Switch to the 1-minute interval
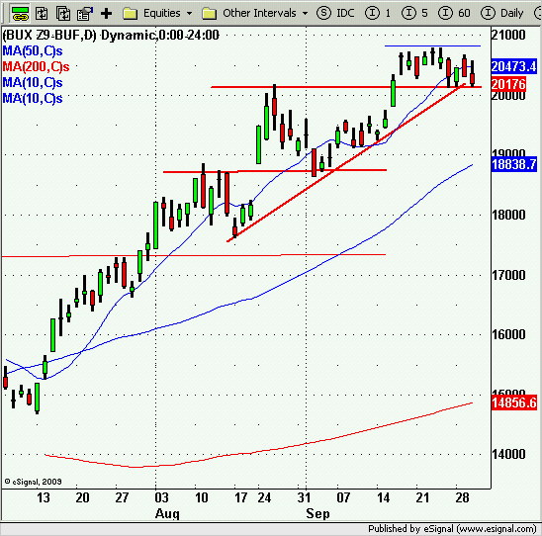 pyautogui.click(x=378, y=13)
